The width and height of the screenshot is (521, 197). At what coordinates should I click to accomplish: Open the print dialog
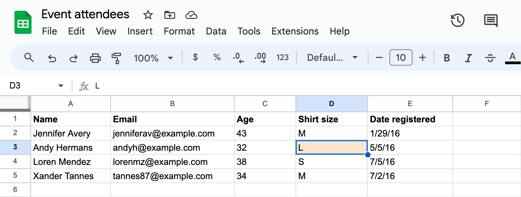(95, 57)
